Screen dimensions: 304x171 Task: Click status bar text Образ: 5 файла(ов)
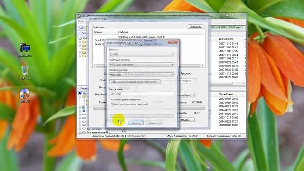(x=181, y=136)
